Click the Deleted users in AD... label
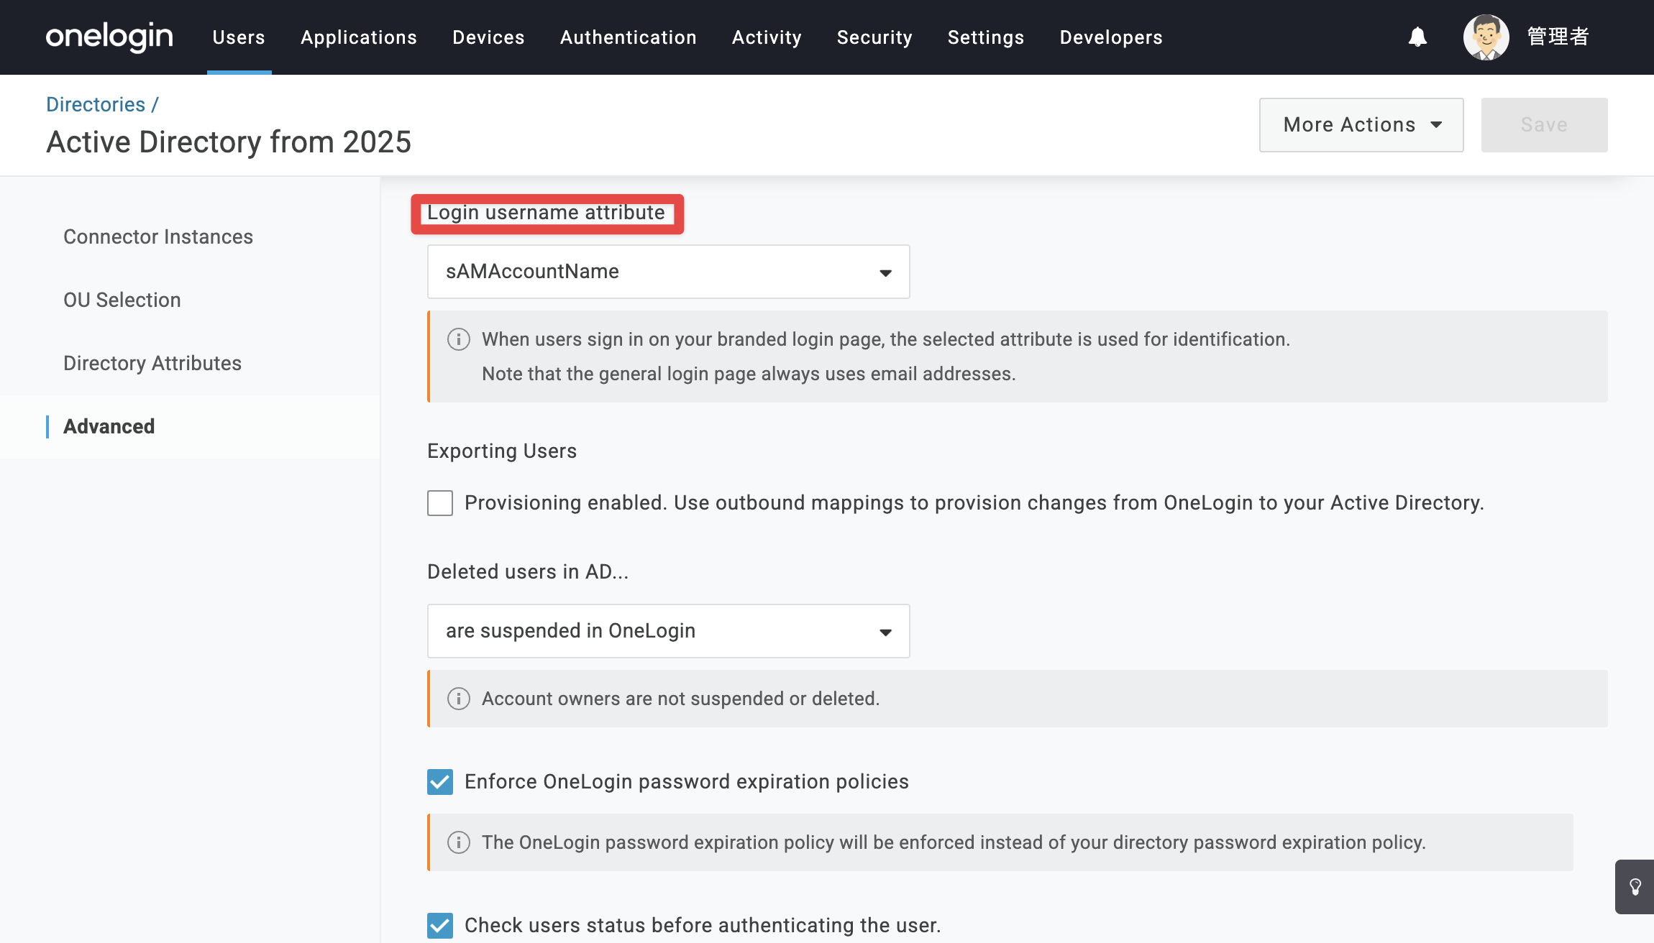1654x943 pixels. (x=528, y=572)
